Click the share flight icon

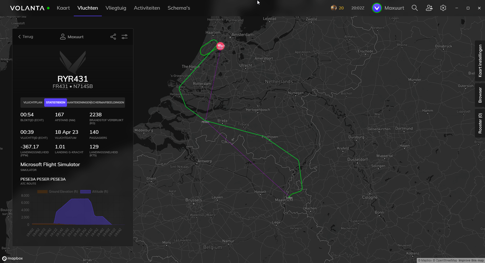113,37
